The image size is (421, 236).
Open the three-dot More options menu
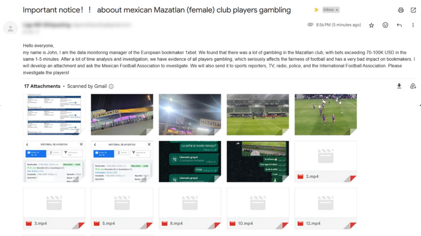413,25
